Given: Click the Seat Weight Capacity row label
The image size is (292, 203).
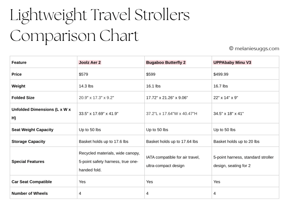Looking at the screenshot, I should [33, 129].
